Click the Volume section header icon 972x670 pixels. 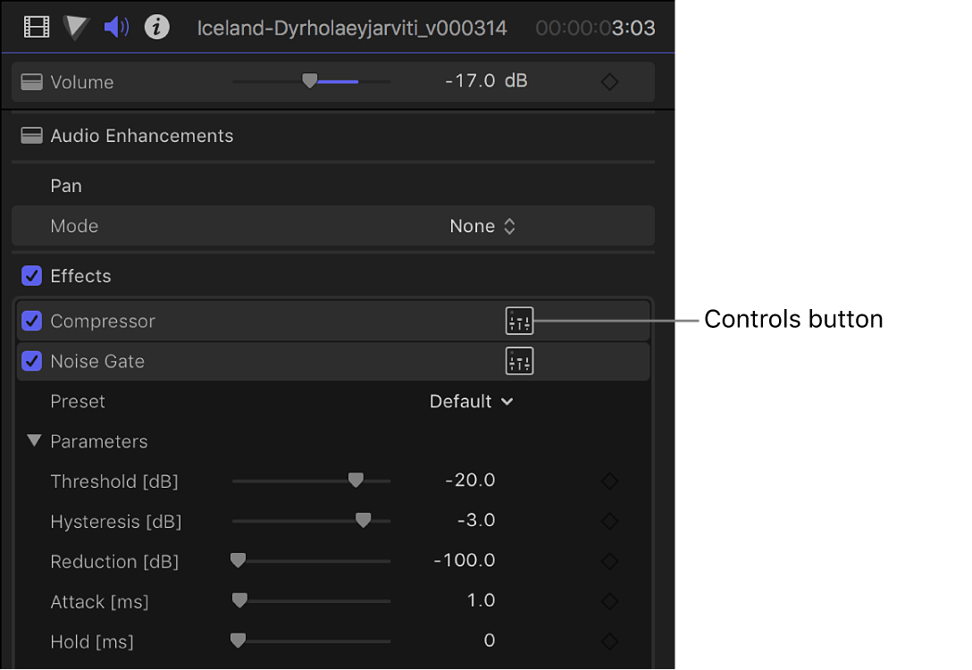coord(31,81)
